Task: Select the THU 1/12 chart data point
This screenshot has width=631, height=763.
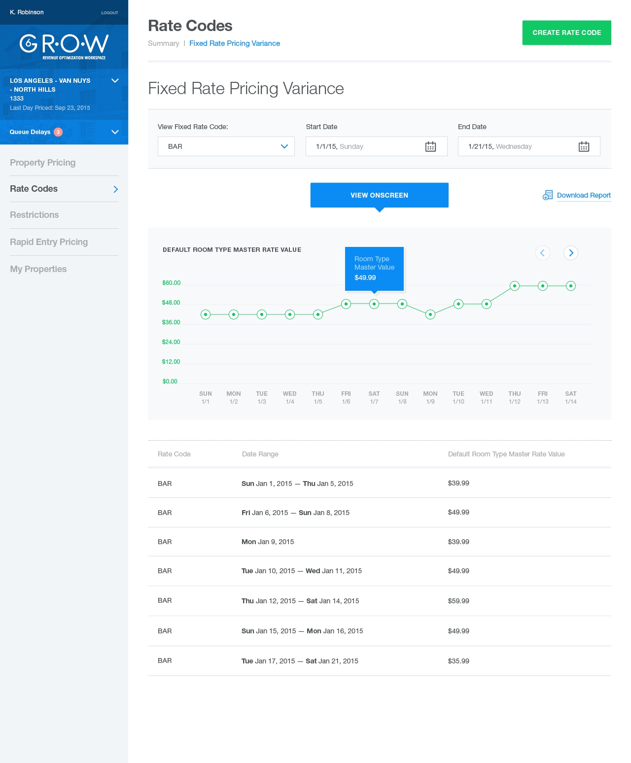Action: 514,286
